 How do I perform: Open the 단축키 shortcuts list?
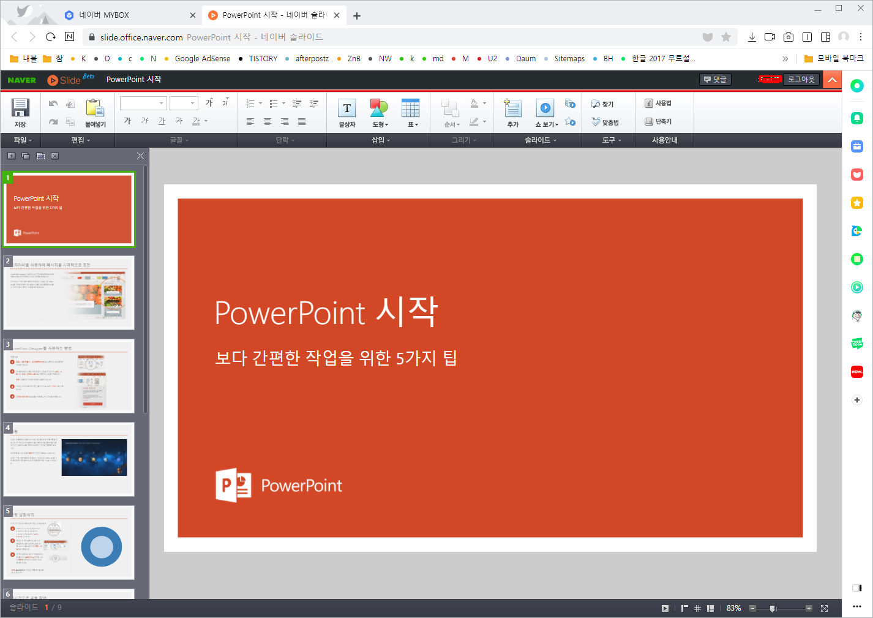click(658, 121)
